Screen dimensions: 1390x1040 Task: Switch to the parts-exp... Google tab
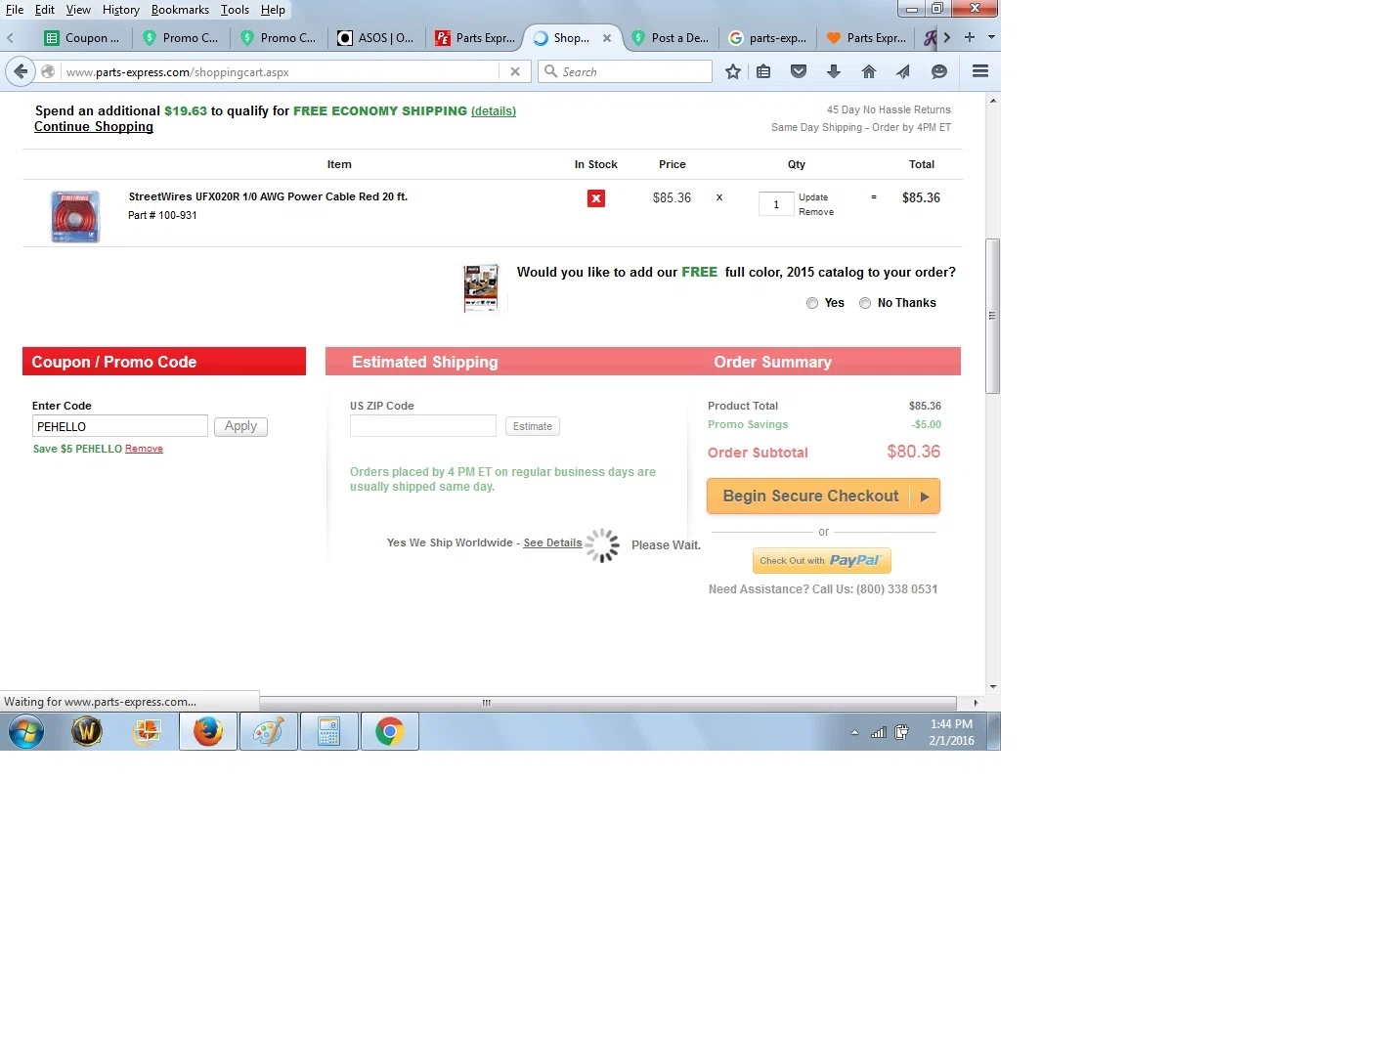pyautogui.click(x=768, y=38)
